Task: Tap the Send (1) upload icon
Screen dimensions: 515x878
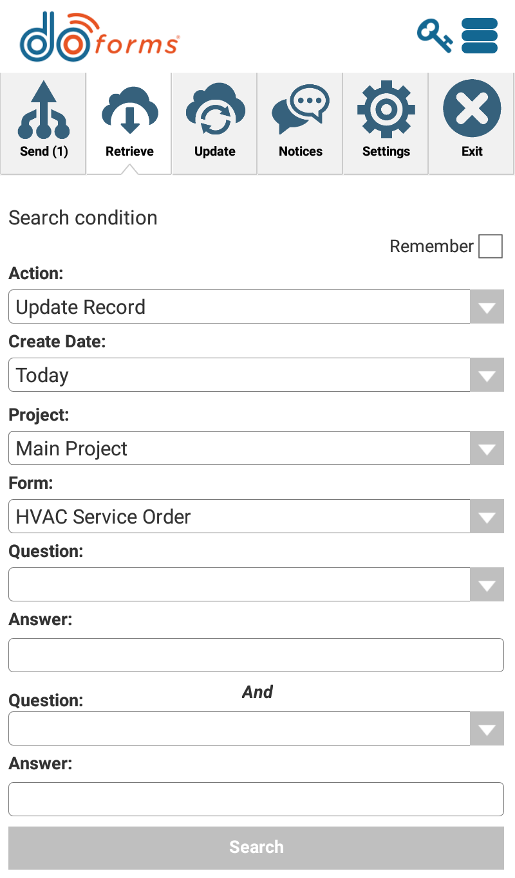Action: point(43,110)
